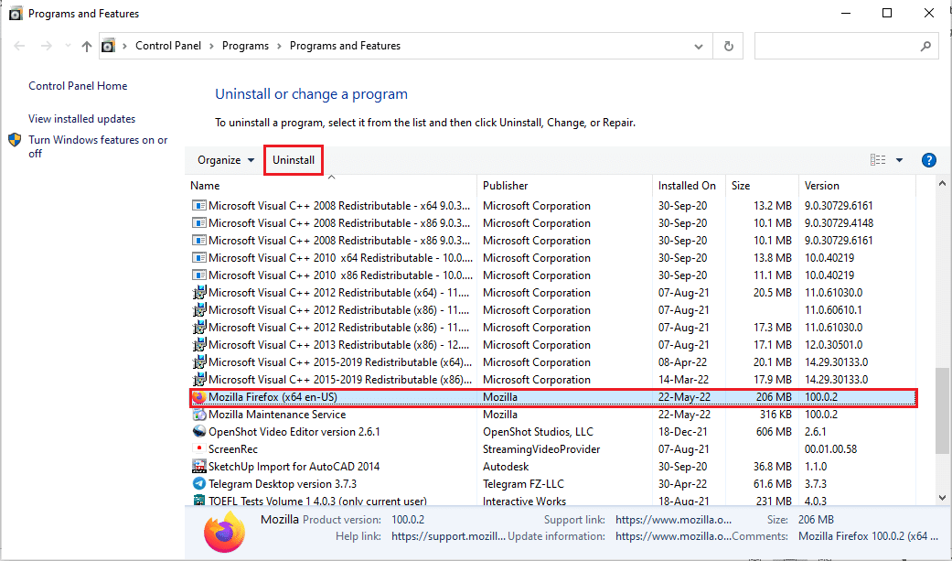Select Mozilla Firefox icon in the list
This screenshot has height=561, width=952.
198,397
